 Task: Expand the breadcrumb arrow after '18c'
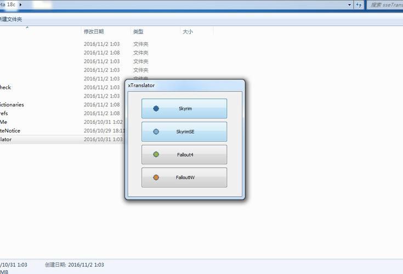[20, 4]
